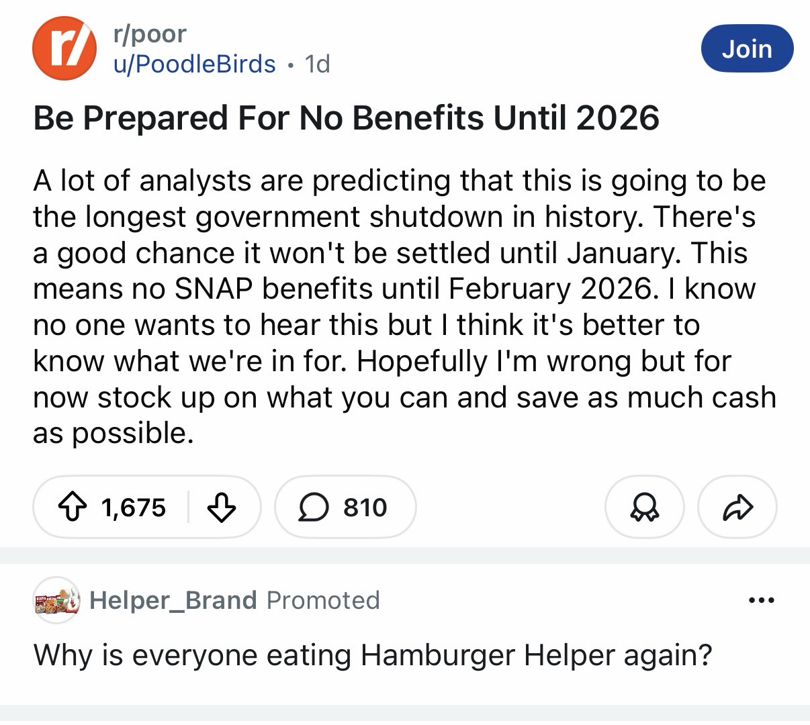Image resolution: width=810 pixels, height=725 pixels.
Task: Click the post body text about the shutdown
Action: point(403,307)
